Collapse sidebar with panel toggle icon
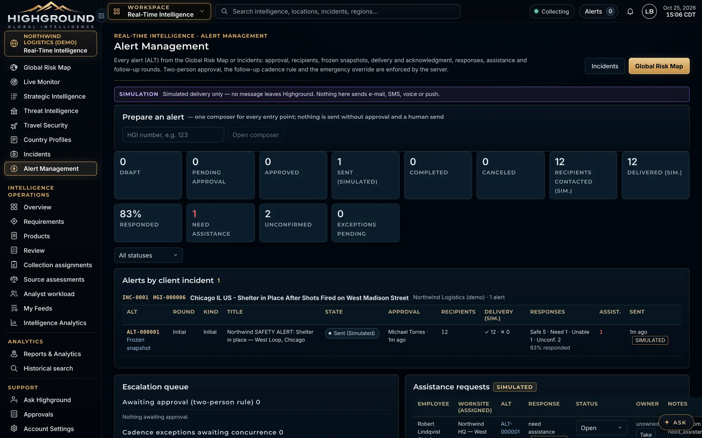The image size is (702, 438). [x=101, y=16]
